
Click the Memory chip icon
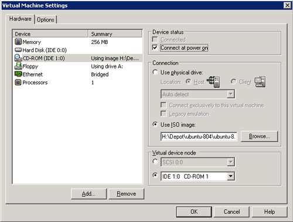coord(18,42)
